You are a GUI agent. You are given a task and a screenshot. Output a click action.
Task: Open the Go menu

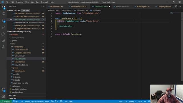(x=32, y=2)
